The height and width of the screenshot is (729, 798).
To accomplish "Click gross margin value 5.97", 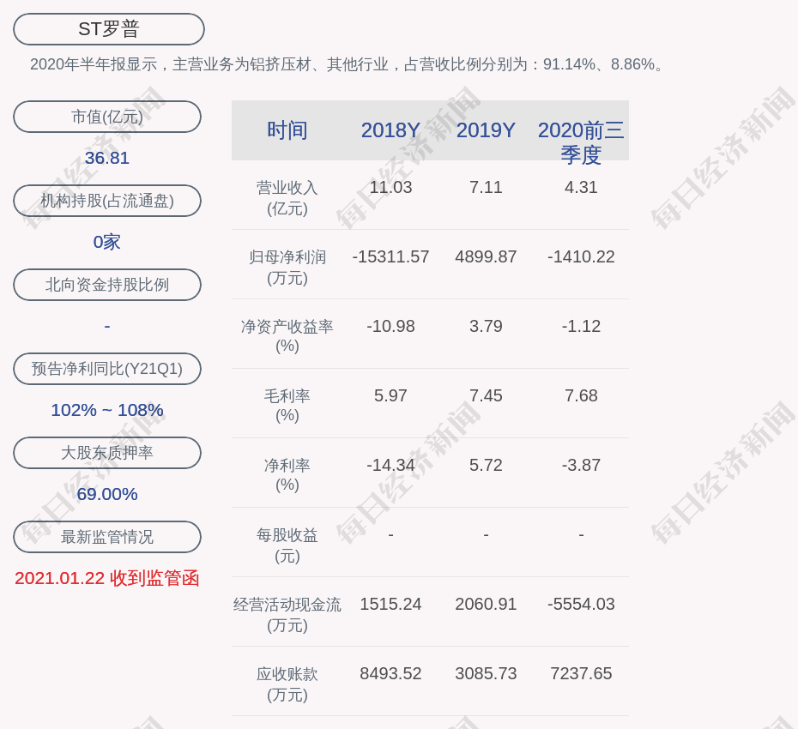I will (x=391, y=395).
